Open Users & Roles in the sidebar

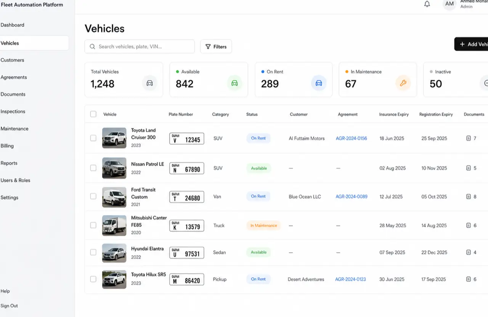tap(15, 180)
